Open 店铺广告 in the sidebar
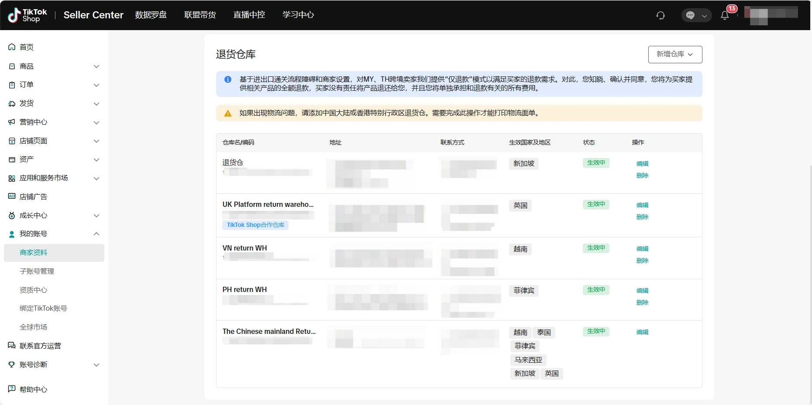The height and width of the screenshot is (405, 812). point(33,197)
